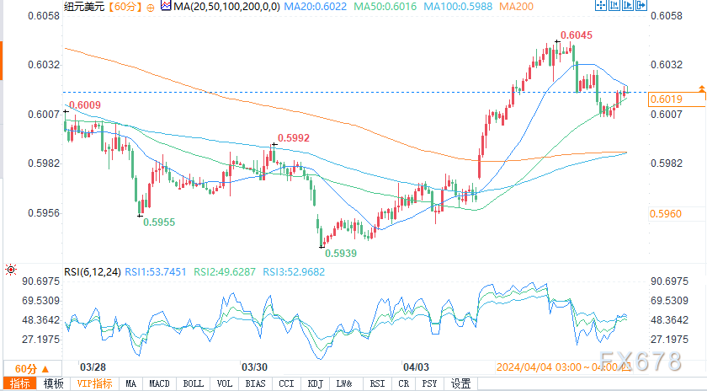The height and width of the screenshot is (391, 707).
Task: Click 0.5956 on the left price axis
Action: pyautogui.click(x=44, y=212)
